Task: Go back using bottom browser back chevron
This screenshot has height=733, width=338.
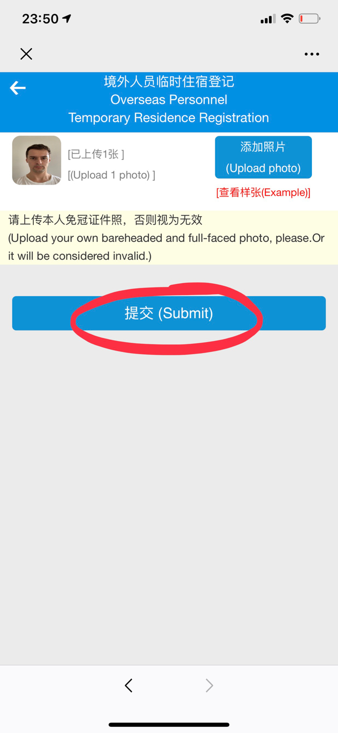Action: (128, 685)
